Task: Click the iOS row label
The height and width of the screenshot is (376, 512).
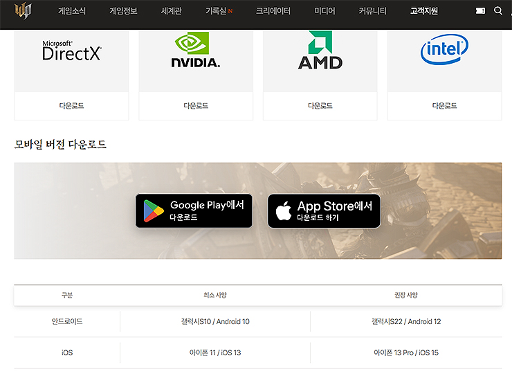Action: 67,353
